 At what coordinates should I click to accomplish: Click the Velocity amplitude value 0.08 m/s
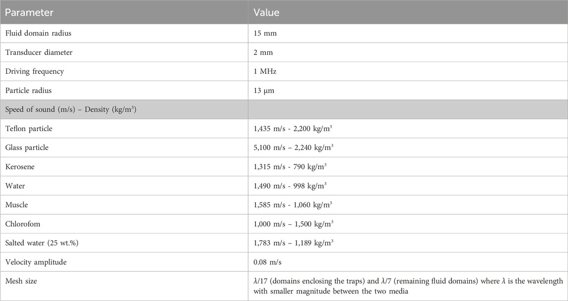tap(268, 262)
